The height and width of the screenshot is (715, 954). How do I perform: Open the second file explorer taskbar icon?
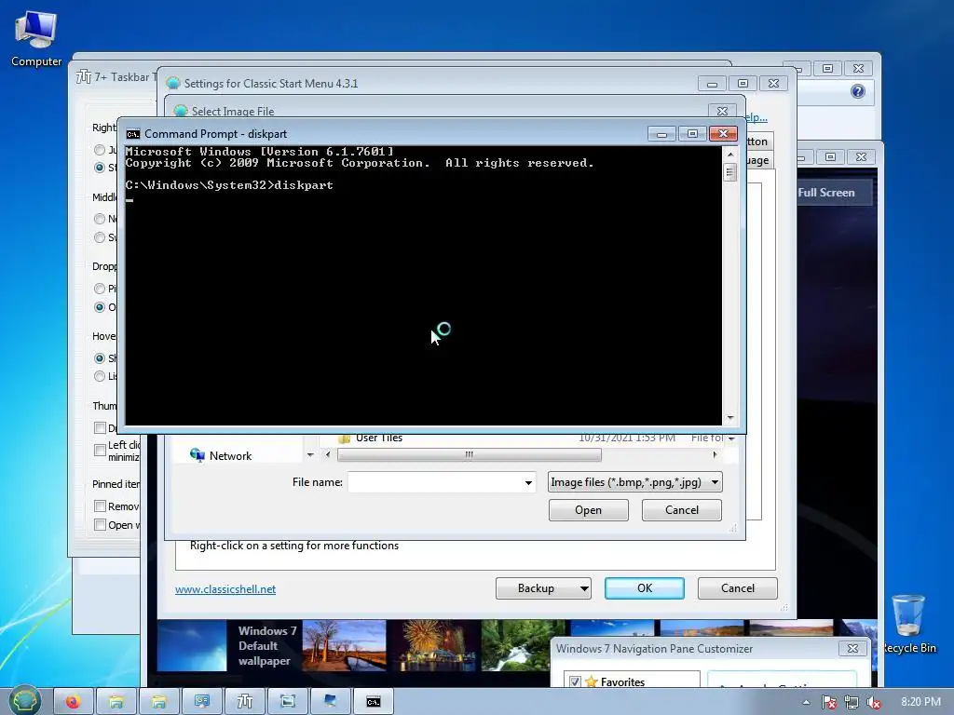pos(158,702)
